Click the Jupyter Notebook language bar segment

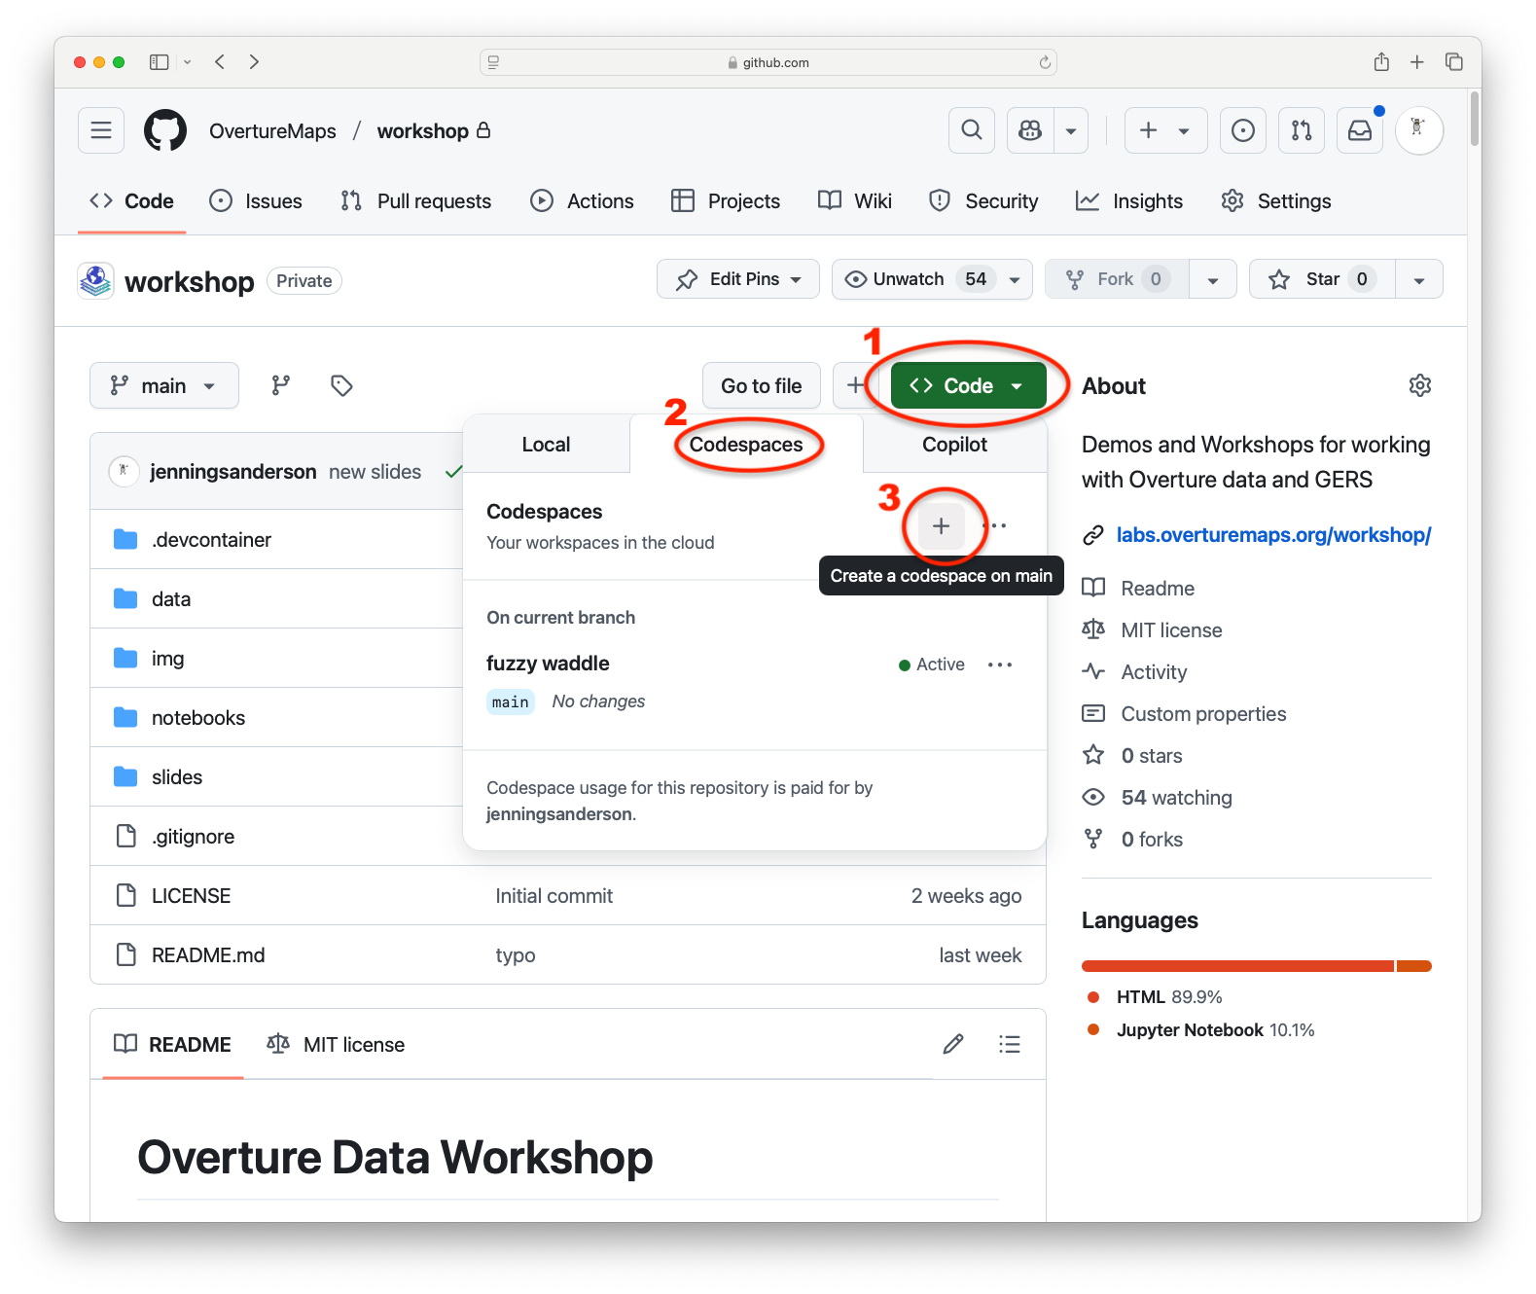1414,966
